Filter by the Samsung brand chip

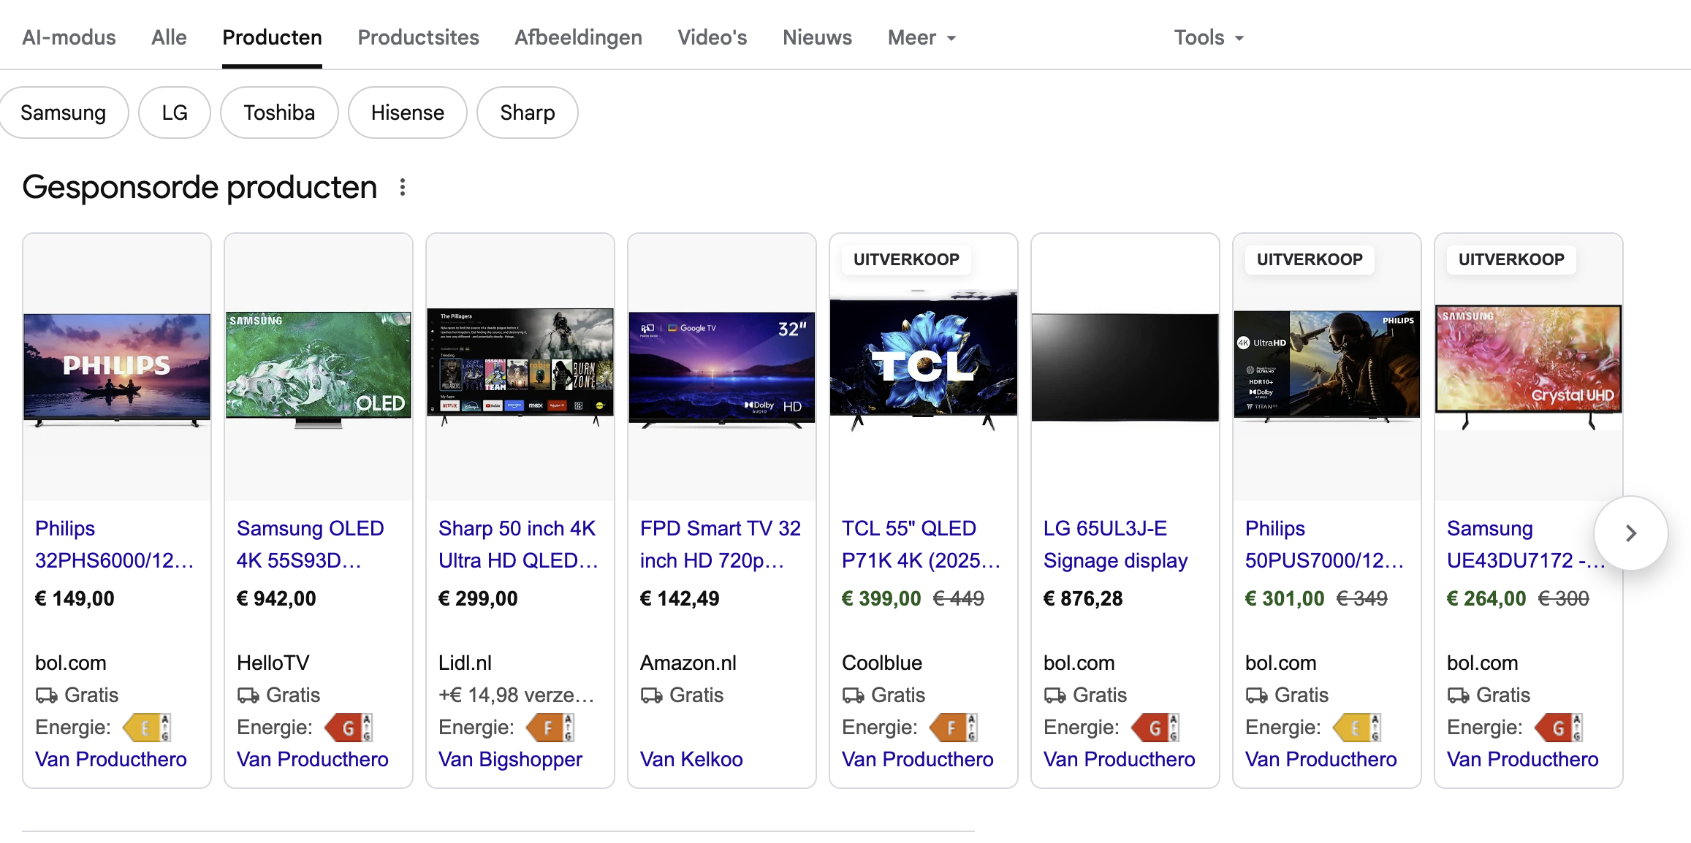[64, 112]
